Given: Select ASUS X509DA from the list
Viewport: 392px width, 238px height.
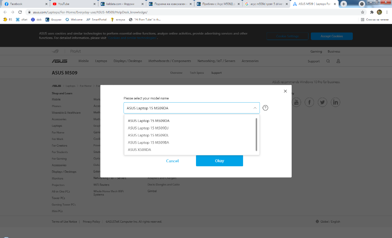Looking at the screenshot, I should (x=139, y=149).
